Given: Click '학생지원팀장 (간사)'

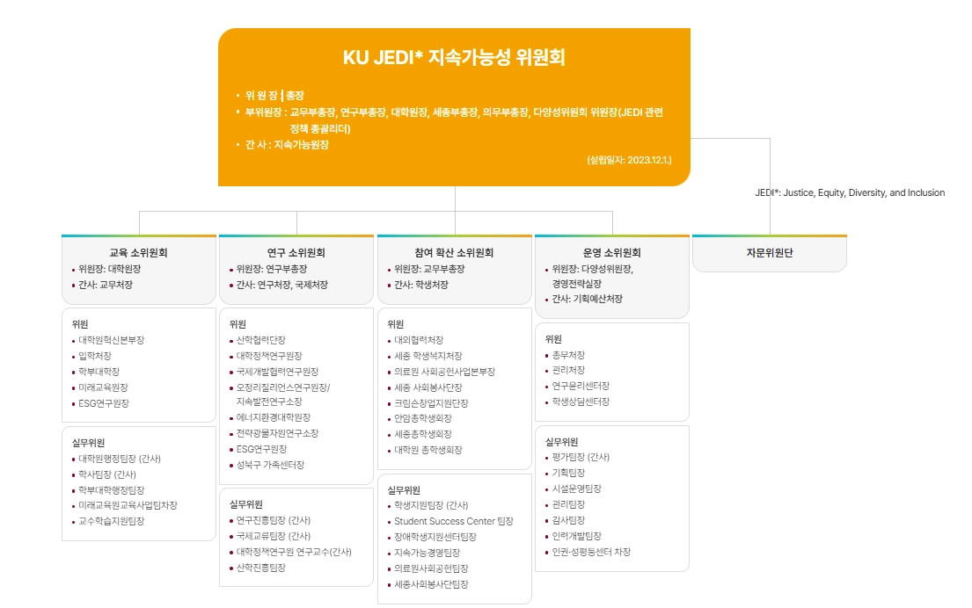Looking at the screenshot, I should [x=431, y=505].
